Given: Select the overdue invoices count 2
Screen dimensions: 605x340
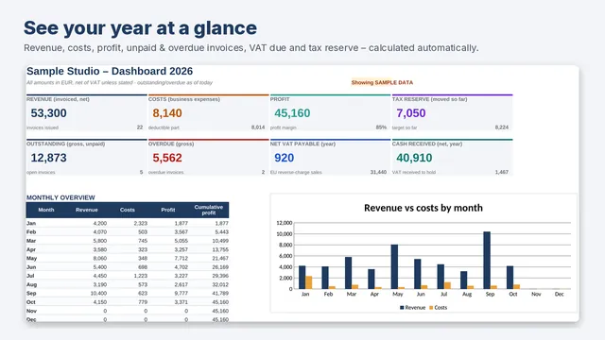Looking at the screenshot, I should coord(263,172).
